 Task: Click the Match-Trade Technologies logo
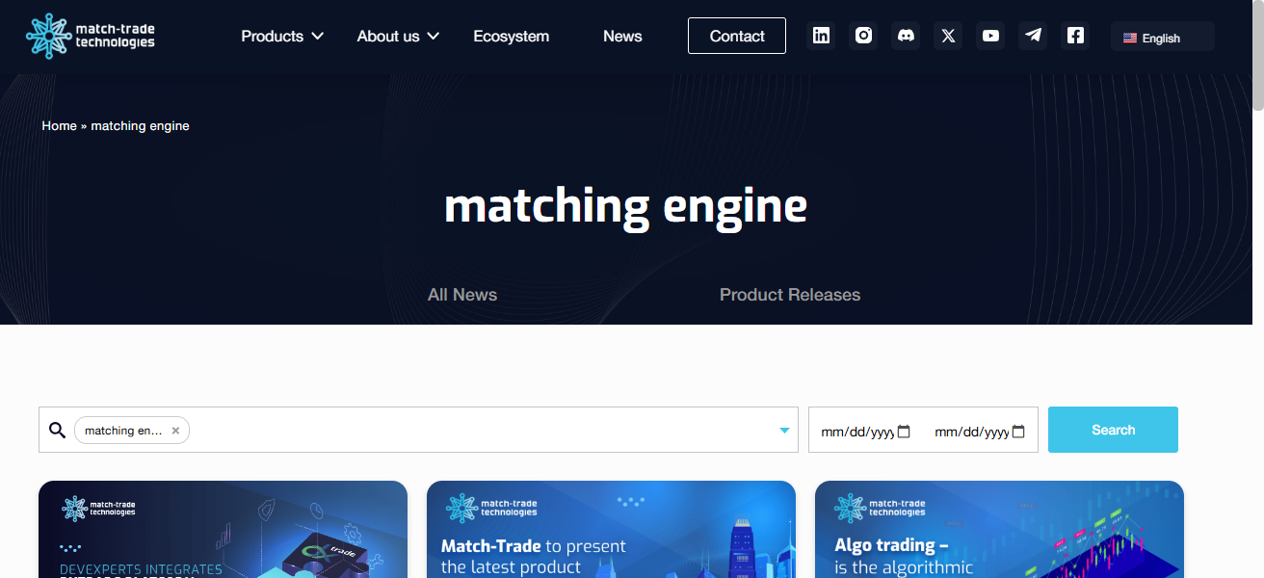pos(90,35)
